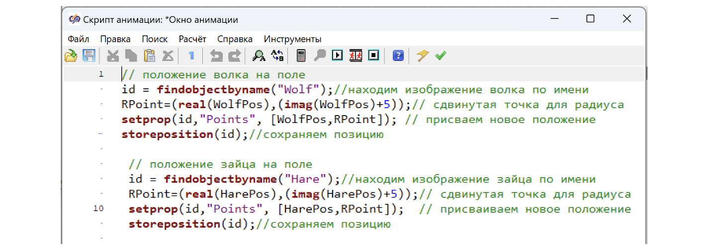Click "[WolfPos,RPoint]" in setprop line
This screenshot has height=250, width=714.
(331, 120)
